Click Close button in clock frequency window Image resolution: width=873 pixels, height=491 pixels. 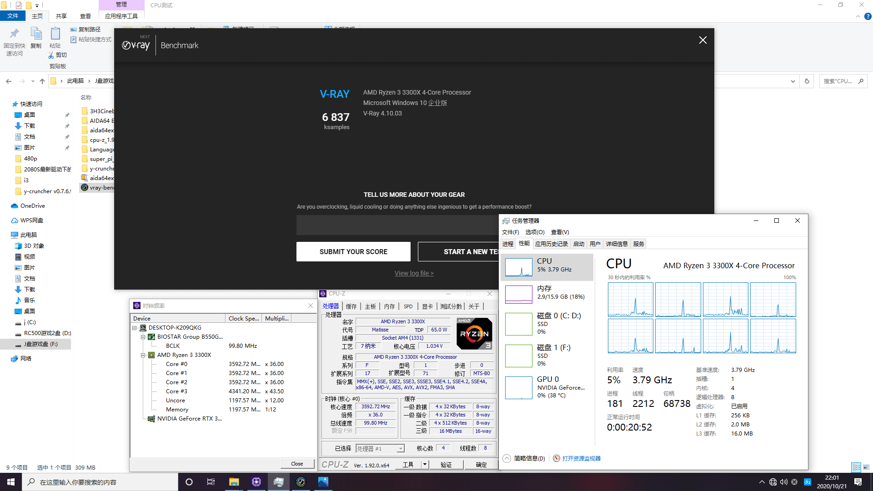coord(297,464)
